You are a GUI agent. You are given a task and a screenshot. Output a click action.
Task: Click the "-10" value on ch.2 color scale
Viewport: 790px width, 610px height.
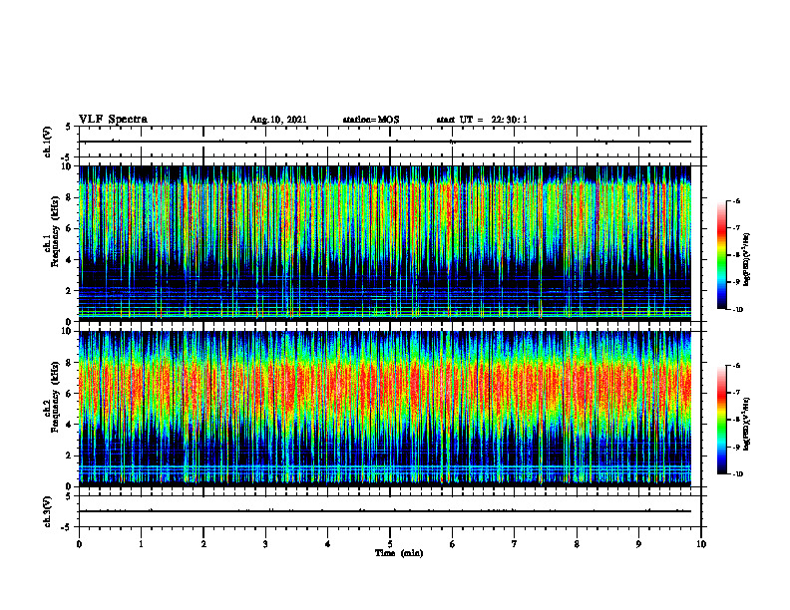click(735, 473)
